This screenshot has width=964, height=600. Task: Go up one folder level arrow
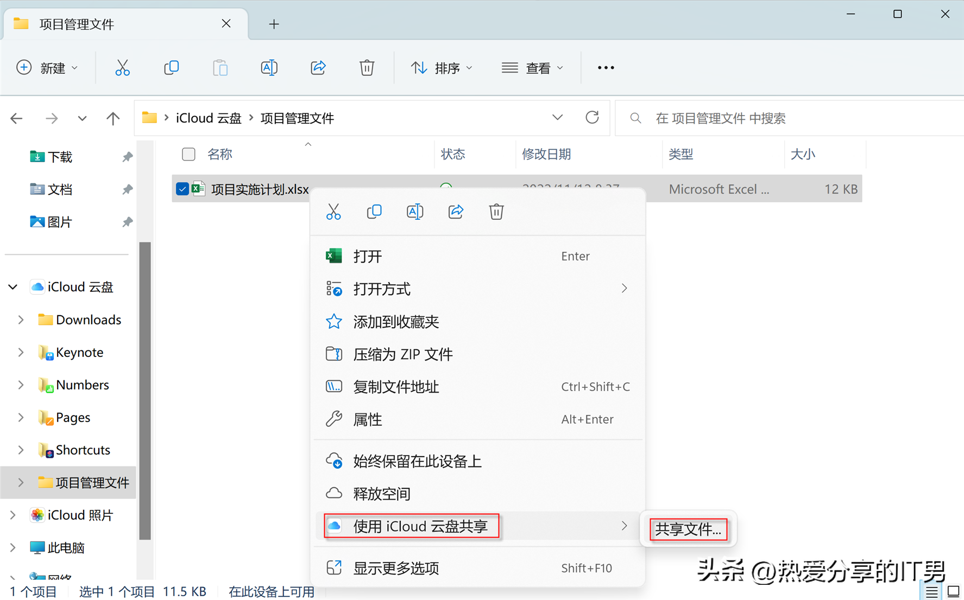[x=113, y=118]
